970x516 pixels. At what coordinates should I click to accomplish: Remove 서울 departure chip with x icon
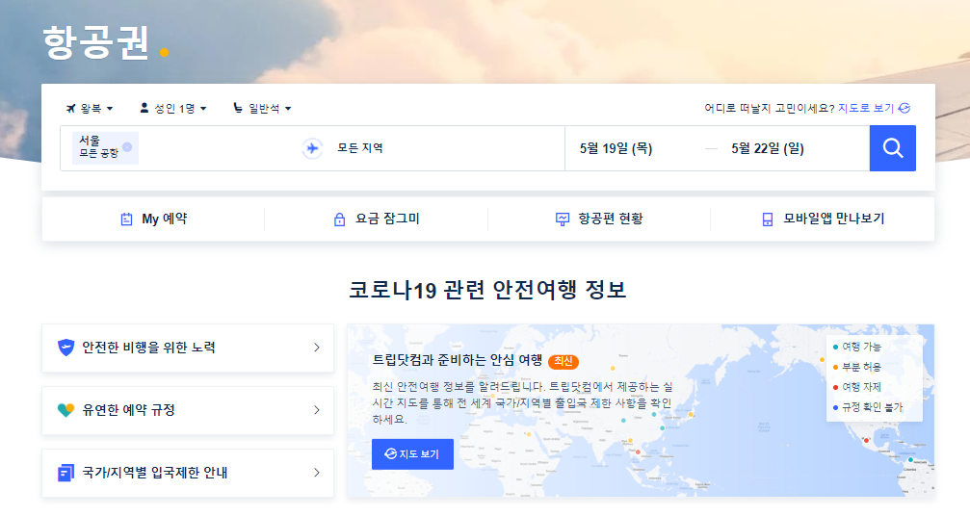coord(127,147)
